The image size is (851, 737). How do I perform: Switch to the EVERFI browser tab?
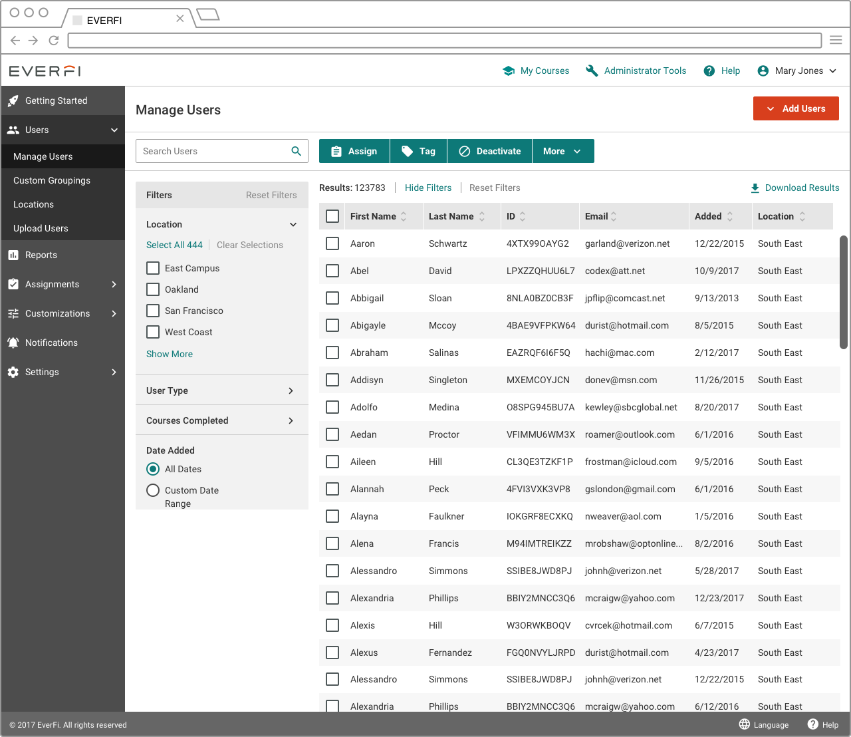(128, 20)
